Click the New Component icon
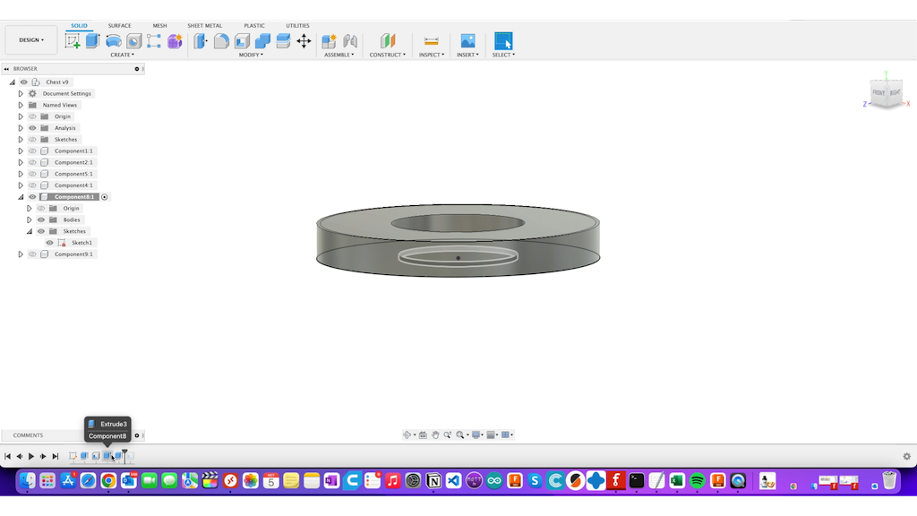The width and height of the screenshot is (917, 516). pyautogui.click(x=330, y=41)
